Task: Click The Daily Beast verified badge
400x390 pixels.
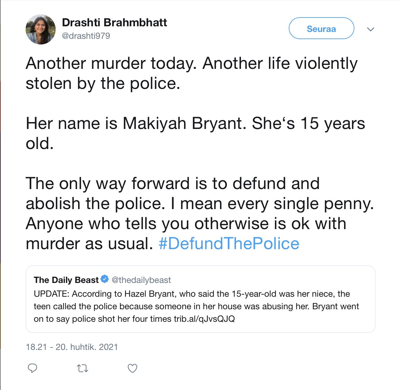Action: pyautogui.click(x=105, y=279)
